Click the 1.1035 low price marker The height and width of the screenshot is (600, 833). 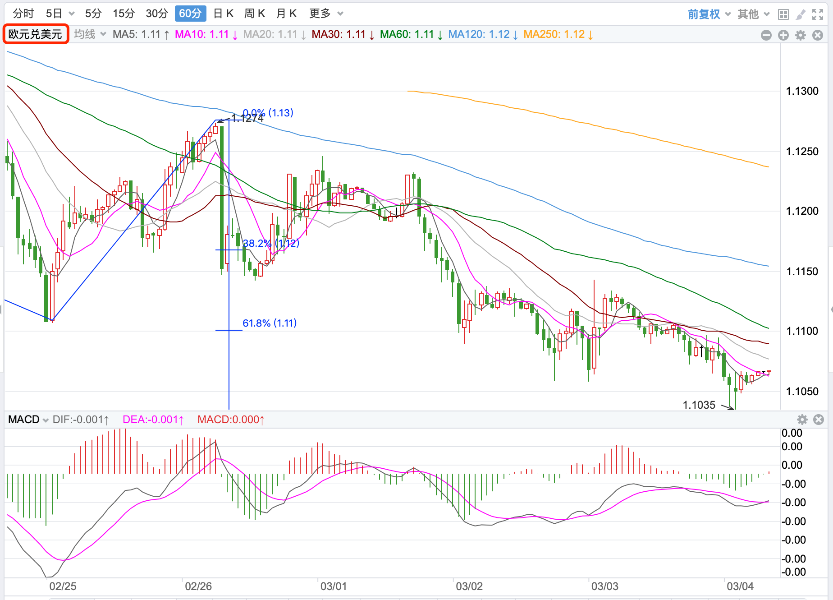coord(699,405)
